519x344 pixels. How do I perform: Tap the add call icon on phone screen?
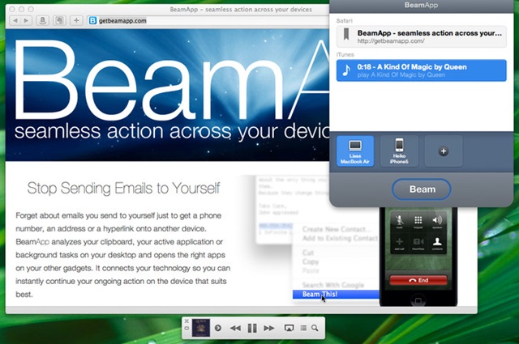click(400, 244)
